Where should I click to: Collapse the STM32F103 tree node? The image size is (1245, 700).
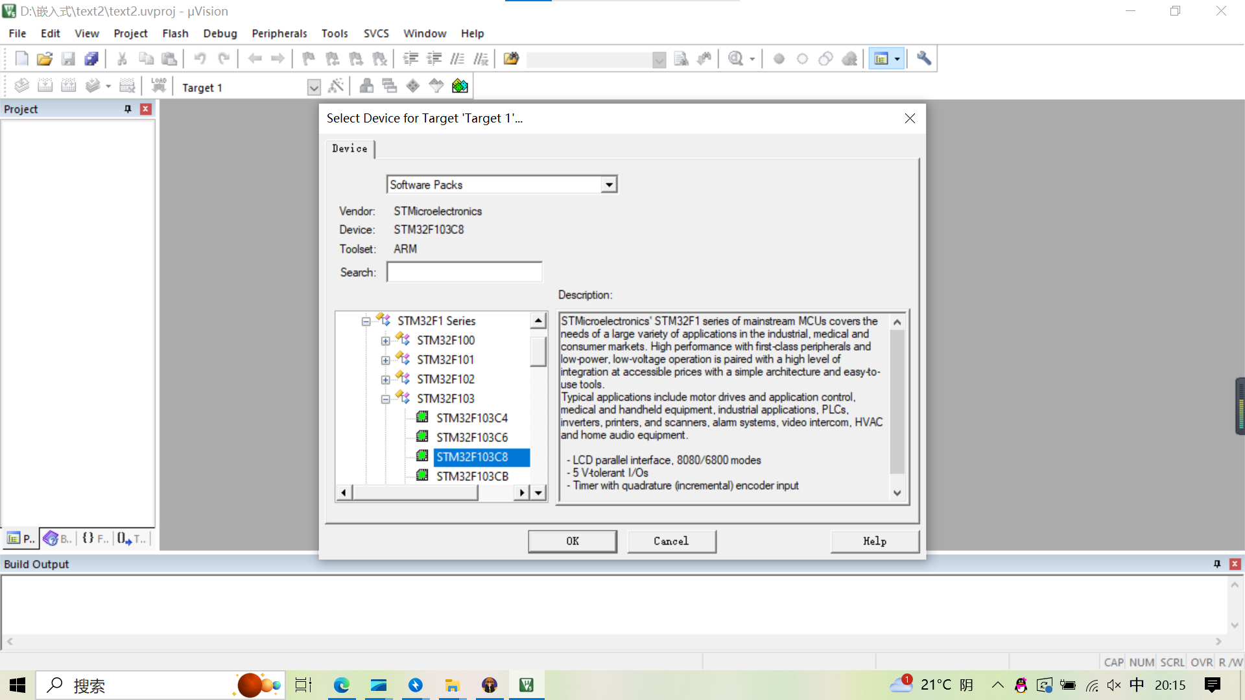click(385, 399)
